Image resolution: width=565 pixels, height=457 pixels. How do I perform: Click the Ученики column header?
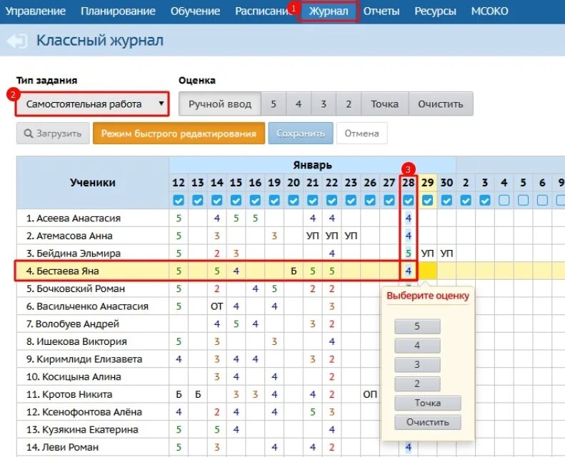point(93,183)
